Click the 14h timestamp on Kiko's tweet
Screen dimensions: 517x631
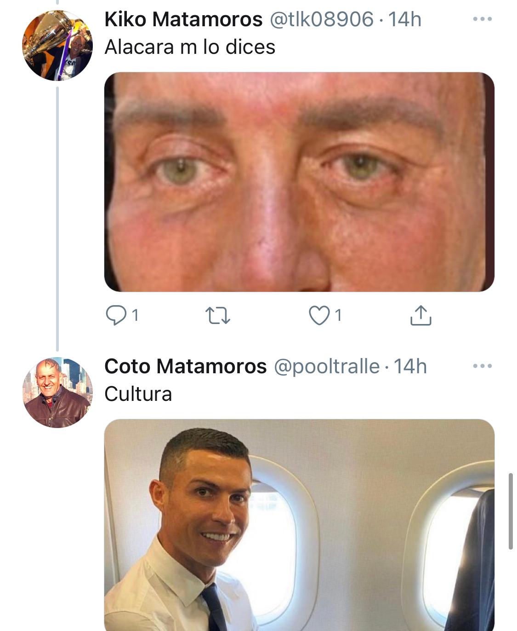(x=405, y=20)
